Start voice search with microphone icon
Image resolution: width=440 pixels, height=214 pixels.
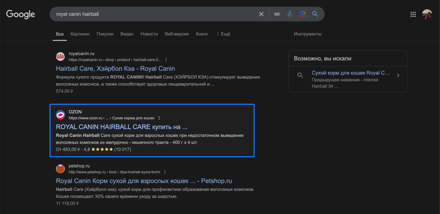click(x=290, y=14)
